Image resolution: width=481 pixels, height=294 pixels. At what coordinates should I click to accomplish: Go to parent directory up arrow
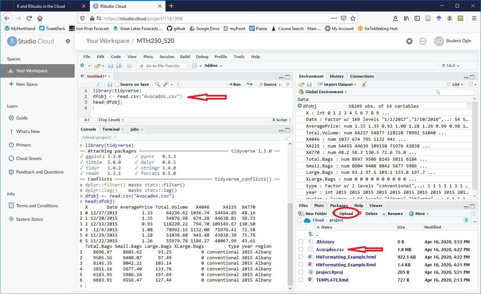click(x=310, y=234)
